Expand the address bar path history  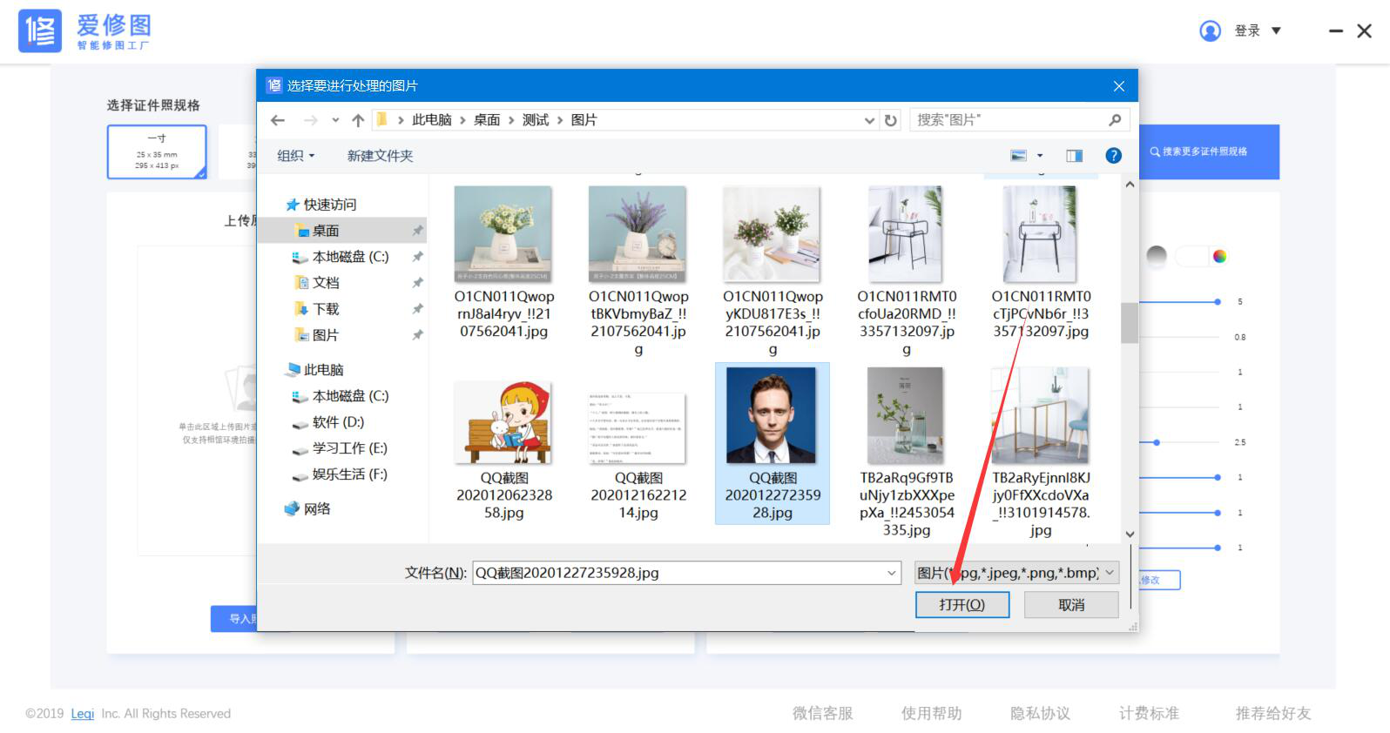point(869,120)
